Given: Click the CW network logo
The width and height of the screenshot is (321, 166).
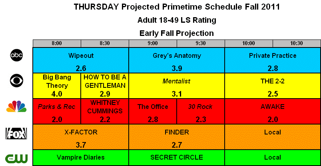Looking at the screenshot, I should click(16, 158).
